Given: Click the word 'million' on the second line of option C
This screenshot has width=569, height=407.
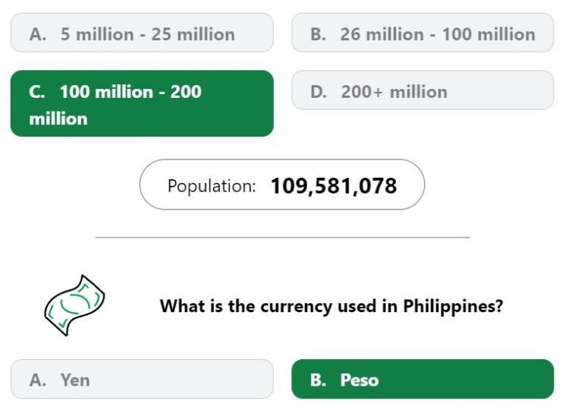Looking at the screenshot, I should tap(58, 119).
